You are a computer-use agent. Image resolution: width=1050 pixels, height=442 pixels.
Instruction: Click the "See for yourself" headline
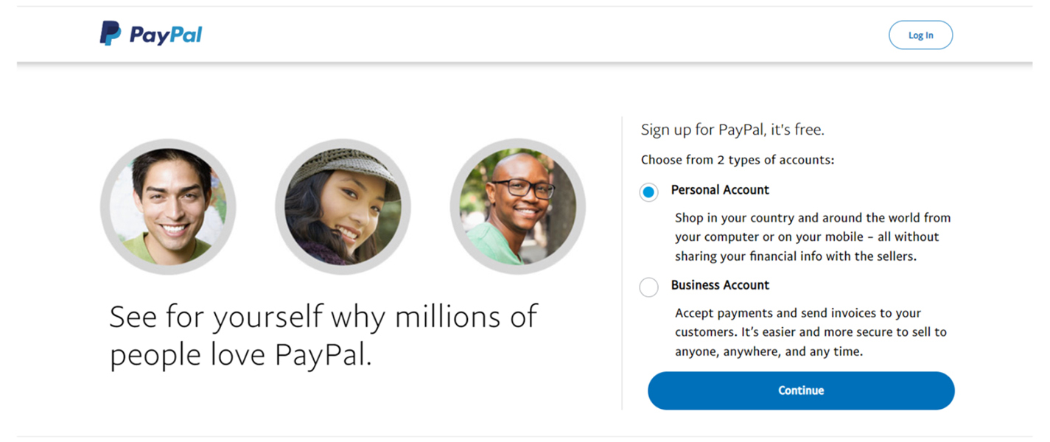coord(323,317)
